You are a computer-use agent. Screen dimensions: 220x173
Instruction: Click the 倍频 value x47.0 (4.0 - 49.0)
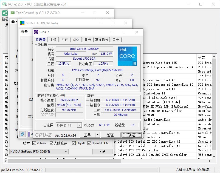[x=69, y=105]
